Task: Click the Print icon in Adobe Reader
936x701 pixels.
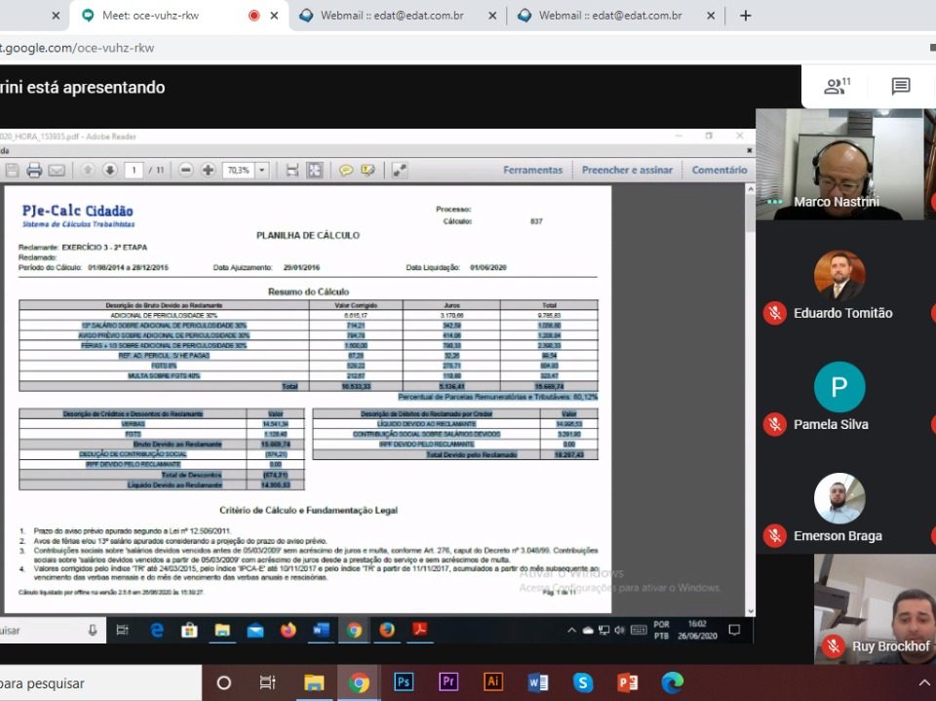Action: [x=34, y=171]
